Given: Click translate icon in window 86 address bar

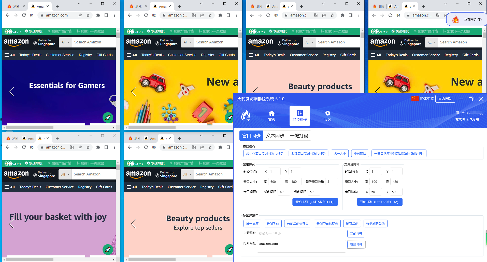Looking at the screenshot, I should tap(194, 147).
